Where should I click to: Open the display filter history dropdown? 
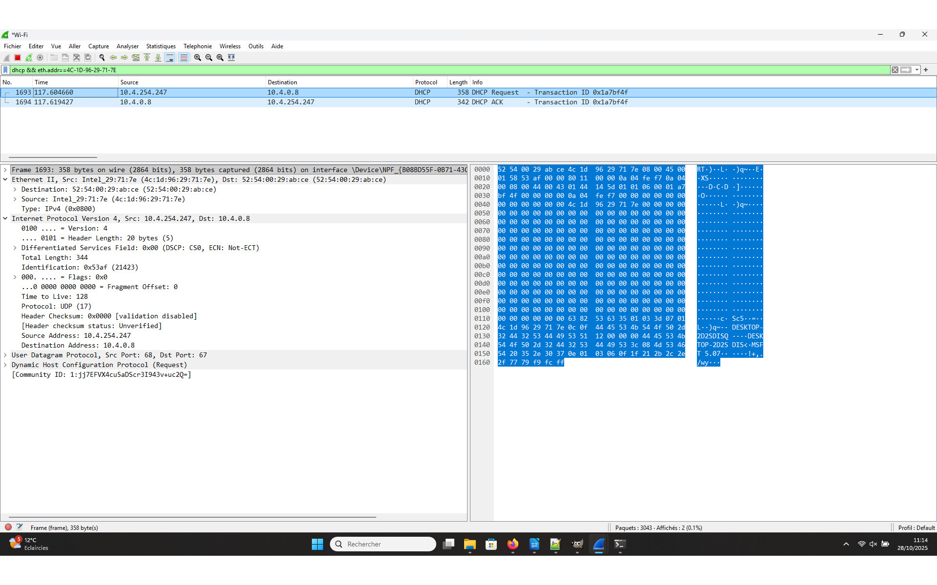click(x=918, y=70)
